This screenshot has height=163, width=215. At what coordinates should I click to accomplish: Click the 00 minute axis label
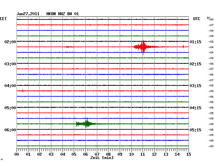pos(17,154)
